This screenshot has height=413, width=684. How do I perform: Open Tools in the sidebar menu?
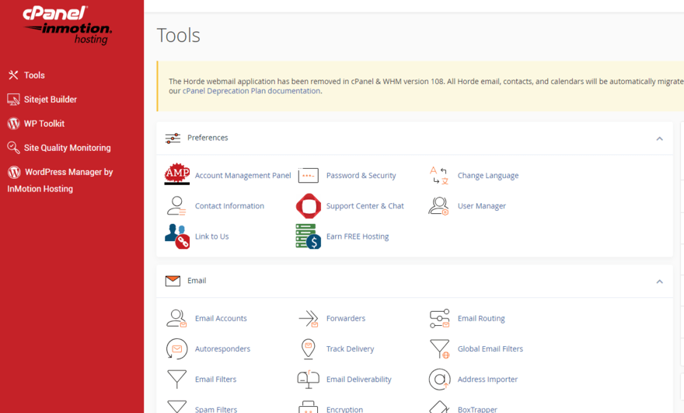coord(34,75)
